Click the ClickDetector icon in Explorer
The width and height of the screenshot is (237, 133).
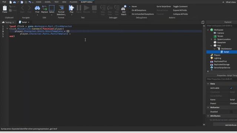point(218,49)
